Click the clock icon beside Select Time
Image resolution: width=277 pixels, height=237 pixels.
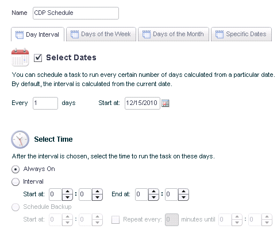(x=20, y=139)
